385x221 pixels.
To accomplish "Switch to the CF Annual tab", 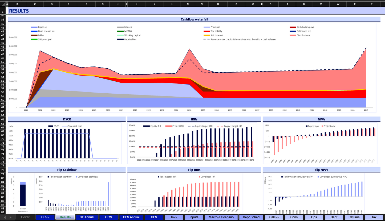I will 87,217.
